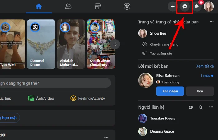The image size is (218, 140).
Task: Start a new video room icon
Action: (x=191, y=107)
